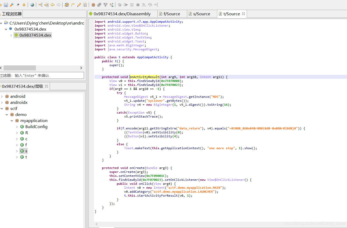This screenshot has height=228, width=347.
Task: Click the Follow item arrow icon
Action: 46,5
